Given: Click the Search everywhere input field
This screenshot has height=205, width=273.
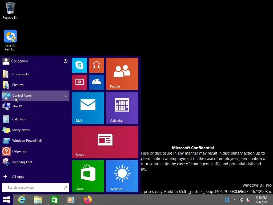Looking at the screenshot, I should click(x=35, y=188).
